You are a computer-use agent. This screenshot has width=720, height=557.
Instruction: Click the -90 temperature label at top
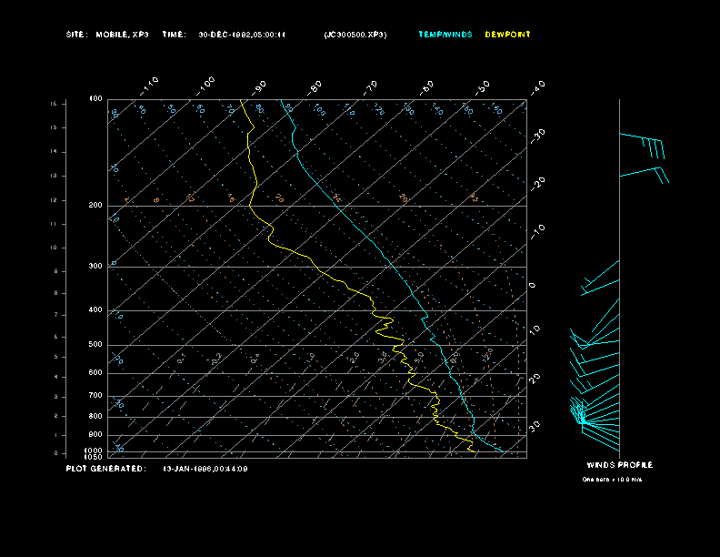(x=260, y=87)
